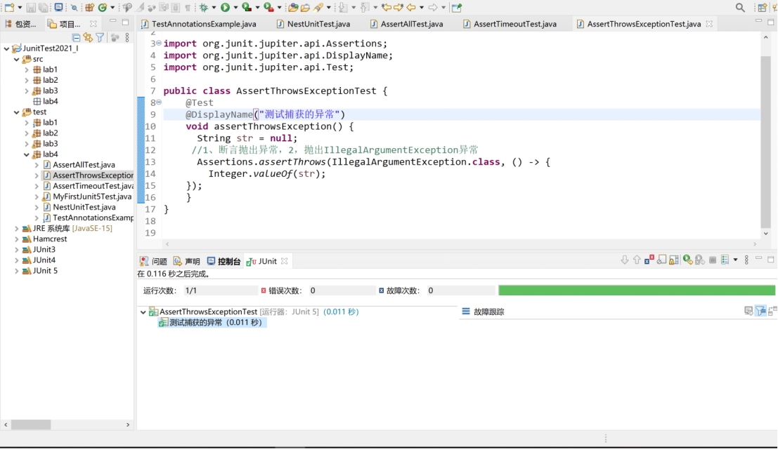This screenshot has height=449, width=778.
Task: Click the Rerun Failed Tests icon
Action: coord(699,260)
